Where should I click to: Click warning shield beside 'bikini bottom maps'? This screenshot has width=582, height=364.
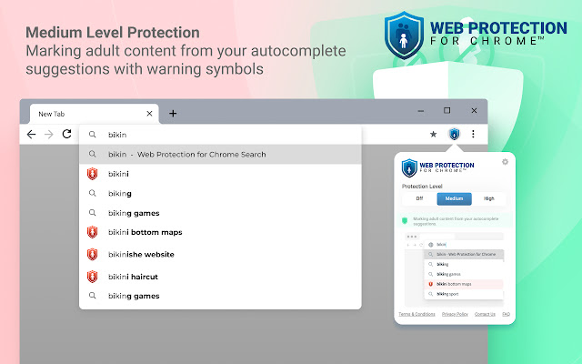point(92,233)
